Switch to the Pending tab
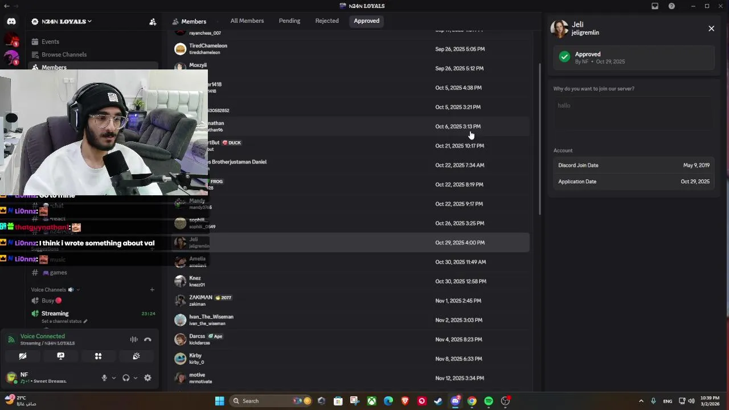 [x=289, y=21]
